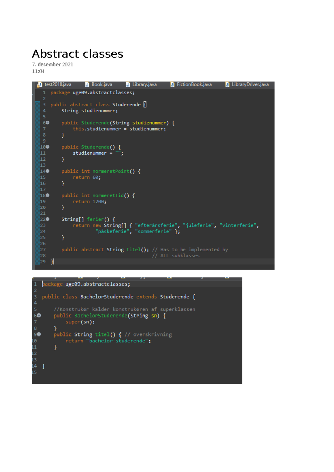Click the Java file icon on test2018.java tab
The image size is (334, 472).
(40, 85)
